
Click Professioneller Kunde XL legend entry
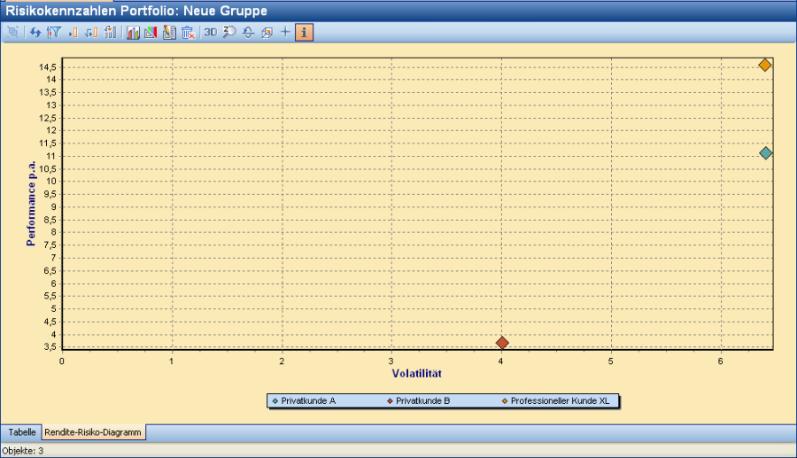click(560, 401)
